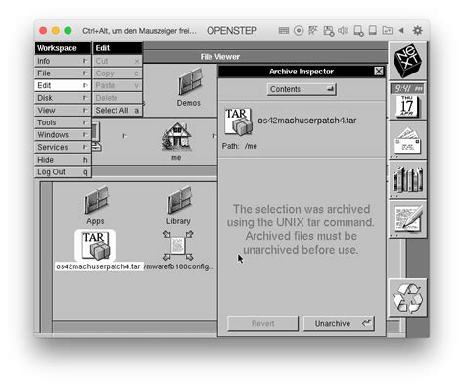Screen dimensions: 464x387
Task: Open the Contents pop-up list
Action: tap(302, 89)
